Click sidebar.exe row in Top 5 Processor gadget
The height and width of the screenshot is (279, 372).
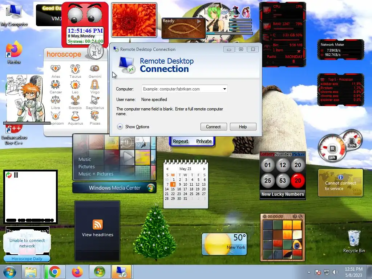(341, 84)
